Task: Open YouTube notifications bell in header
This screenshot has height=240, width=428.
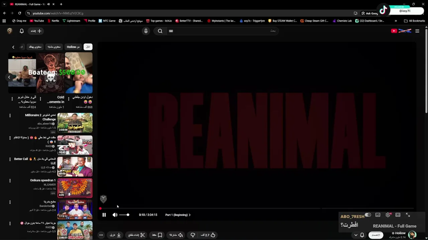Action: [22, 31]
